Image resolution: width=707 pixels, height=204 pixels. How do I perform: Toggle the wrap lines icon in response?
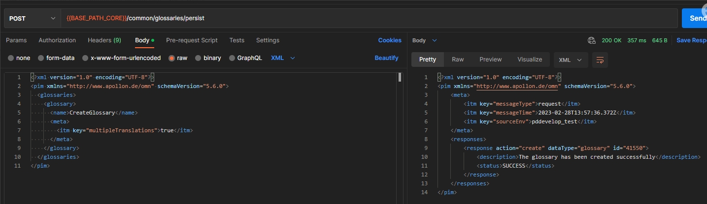coord(600,59)
